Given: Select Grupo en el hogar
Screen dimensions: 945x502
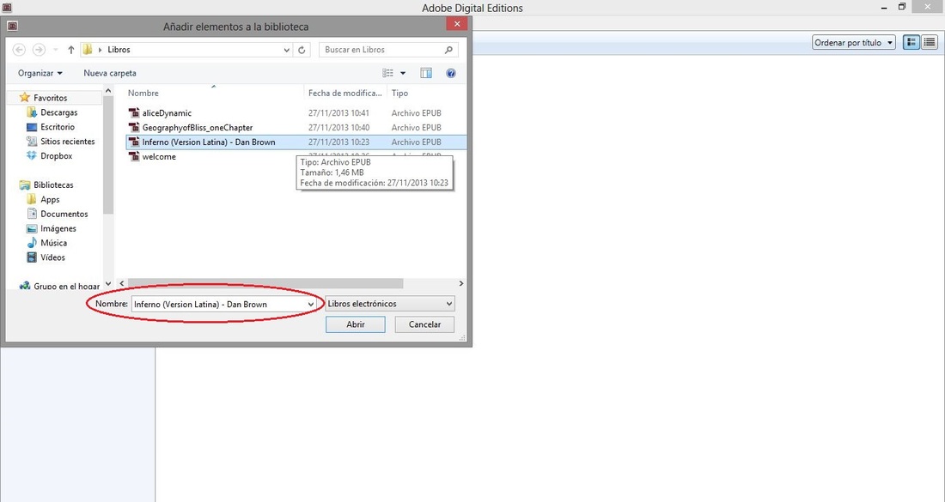Looking at the screenshot, I should point(66,286).
